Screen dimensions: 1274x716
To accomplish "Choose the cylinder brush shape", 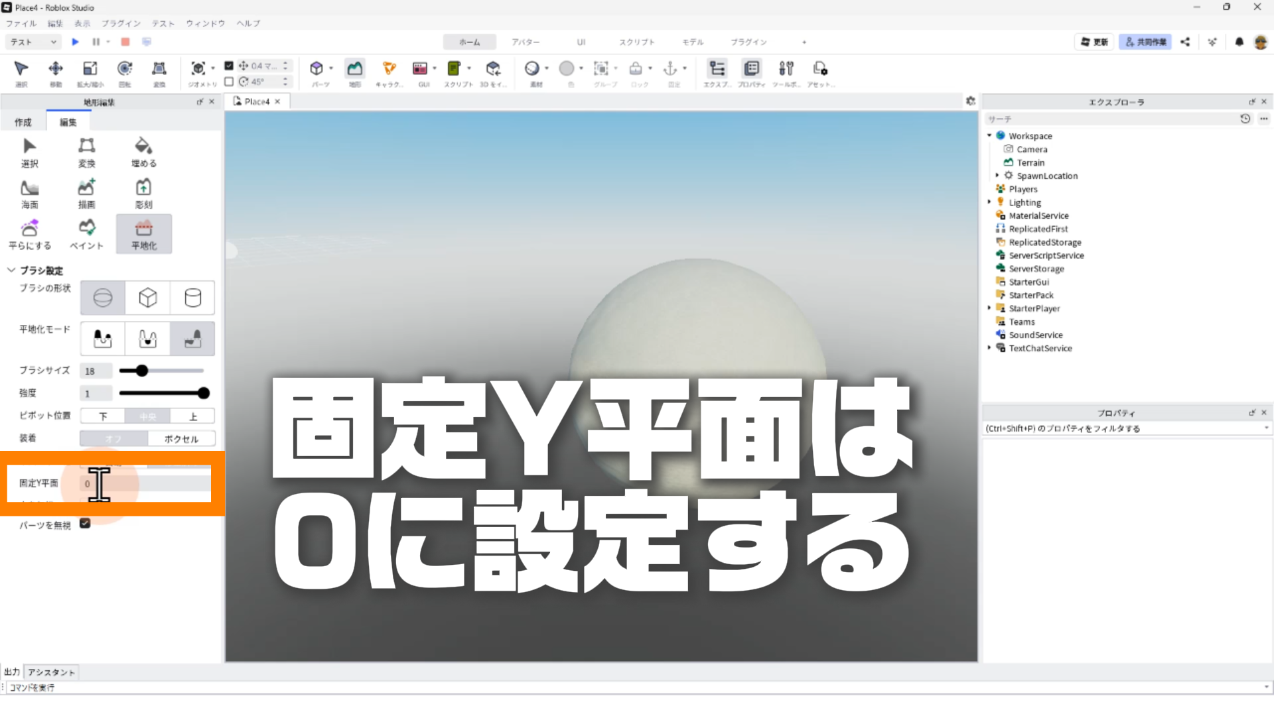I will [192, 298].
